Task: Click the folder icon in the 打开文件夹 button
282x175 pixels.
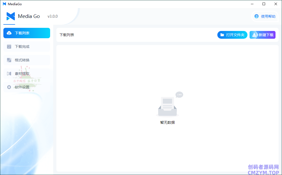Action: point(222,35)
